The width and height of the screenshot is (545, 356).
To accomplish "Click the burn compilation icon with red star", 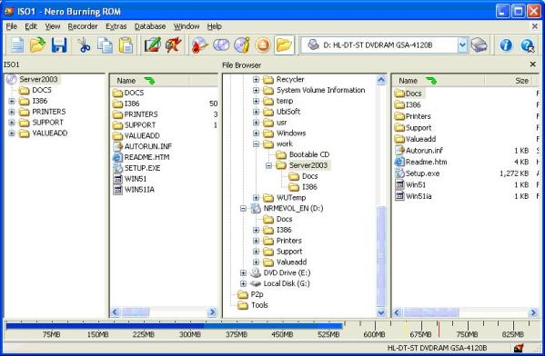I will (174, 45).
